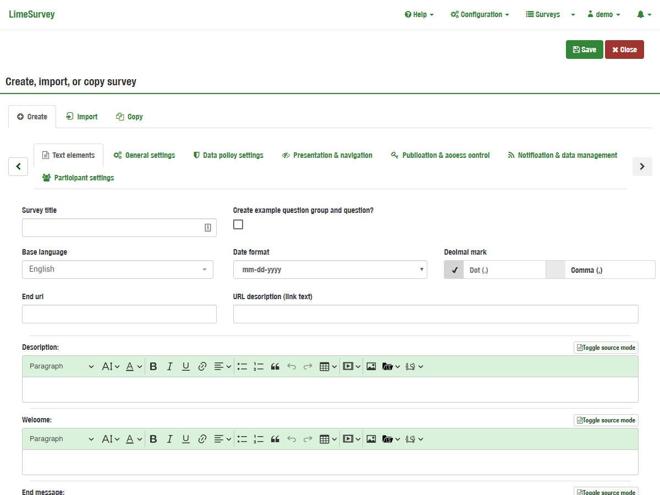660x495 pixels.
Task: Open Base language dropdown
Action: coord(117,269)
